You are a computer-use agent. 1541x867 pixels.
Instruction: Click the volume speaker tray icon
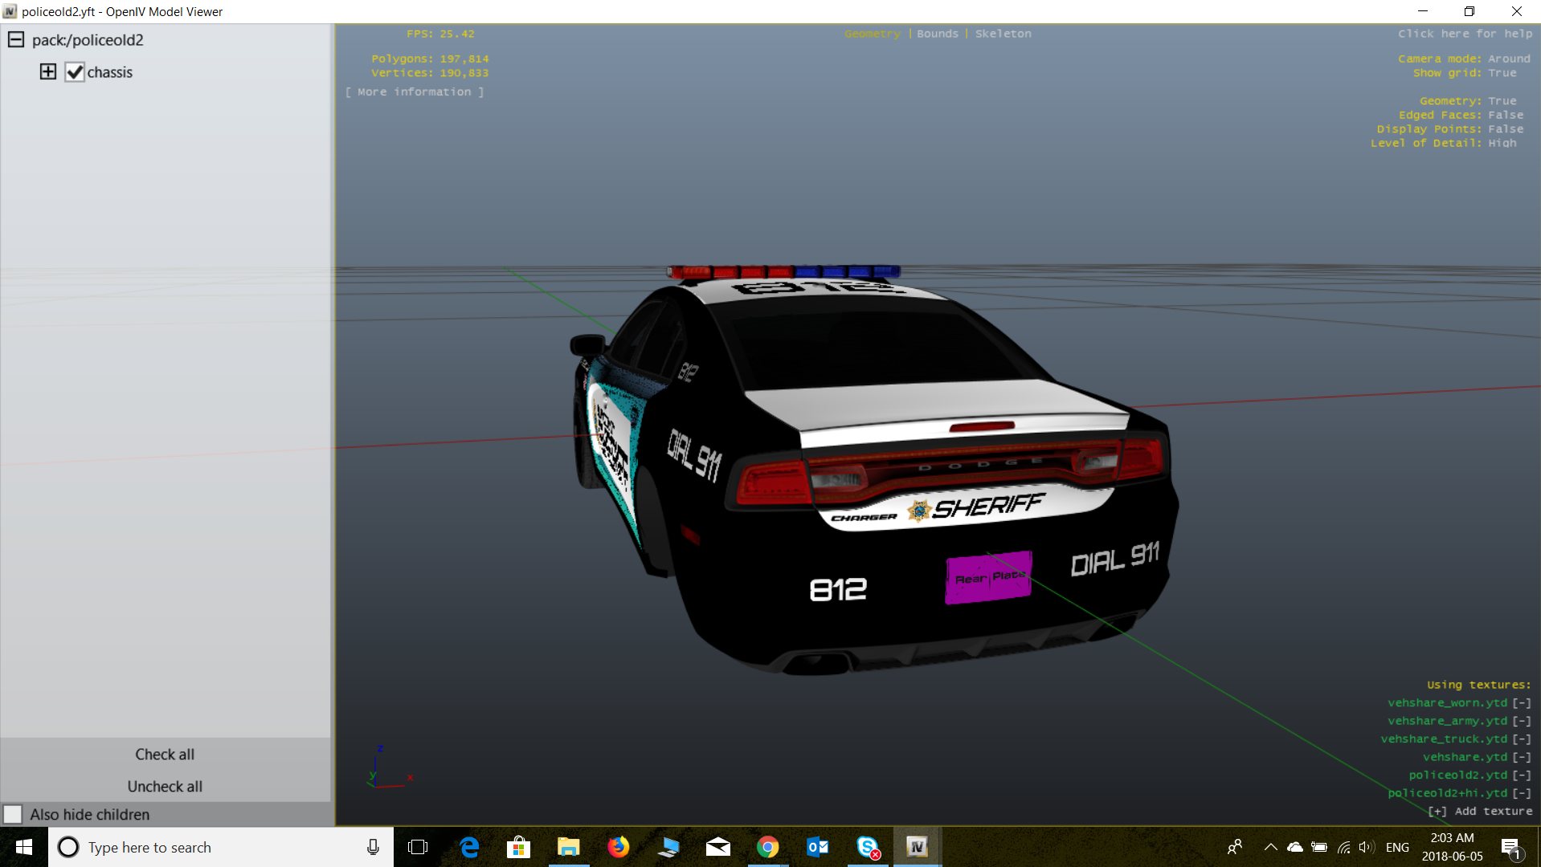point(1367,847)
